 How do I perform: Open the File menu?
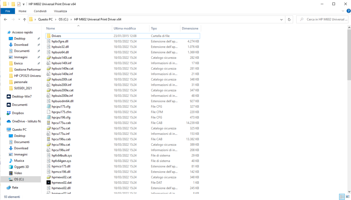[8, 11]
